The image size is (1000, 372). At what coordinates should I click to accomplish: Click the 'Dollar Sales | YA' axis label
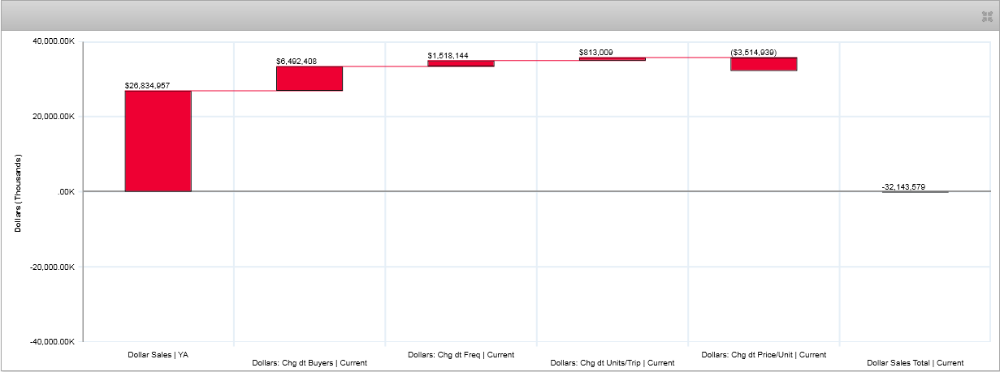tap(158, 354)
